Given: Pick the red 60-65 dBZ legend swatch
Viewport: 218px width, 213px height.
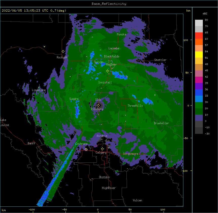Looking at the screenshot, I should (x=199, y=36).
